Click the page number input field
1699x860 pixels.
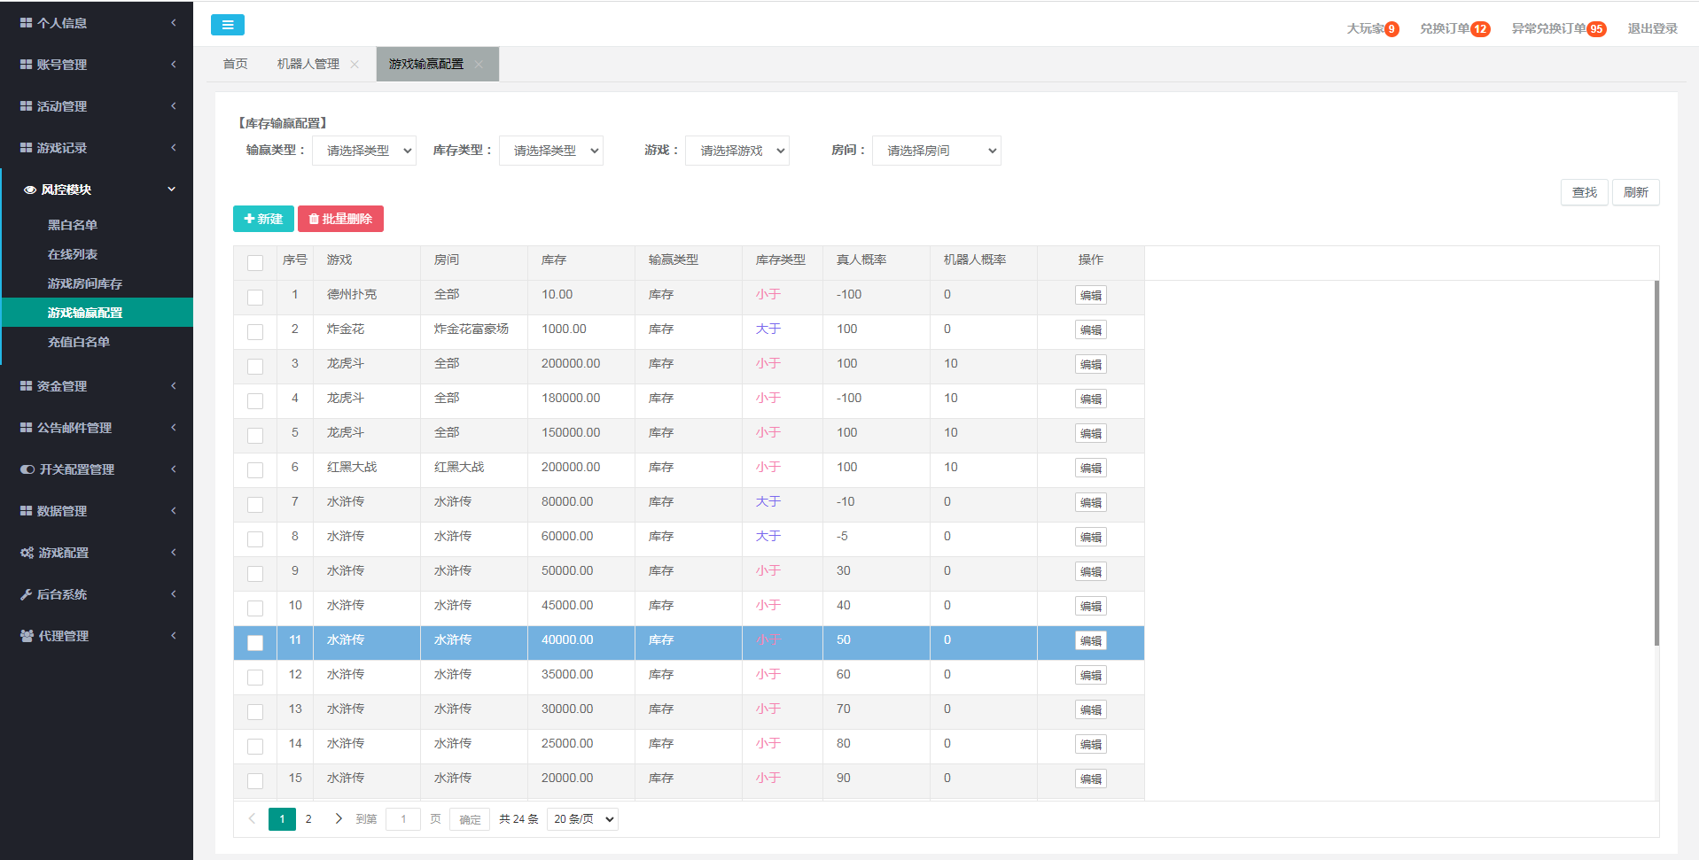[403, 819]
